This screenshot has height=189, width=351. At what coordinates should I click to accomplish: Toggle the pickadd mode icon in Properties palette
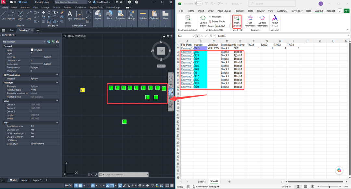coord(49,42)
